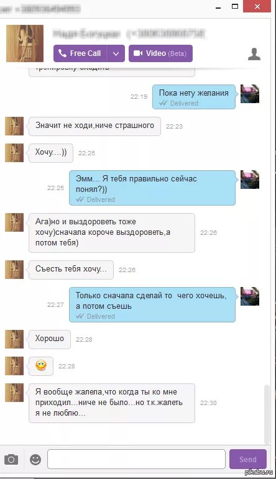Click the message bubble 'Хорошо'
The image size is (276, 479).
50,339
